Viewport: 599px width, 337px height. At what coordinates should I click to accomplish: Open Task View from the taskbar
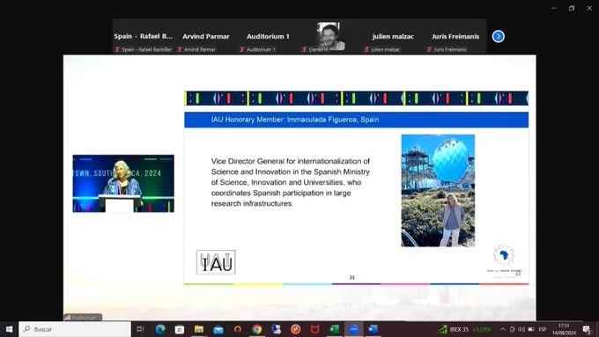pos(140,329)
